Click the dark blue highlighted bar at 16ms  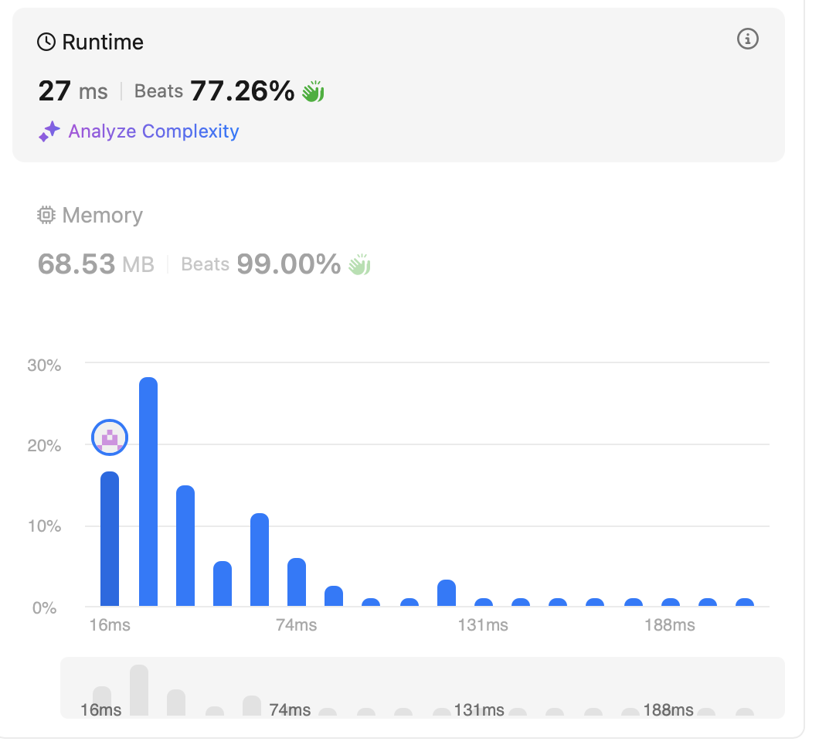pyautogui.click(x=110, y=539)
